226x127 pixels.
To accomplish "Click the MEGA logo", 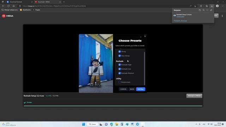I will click(8, 16).
